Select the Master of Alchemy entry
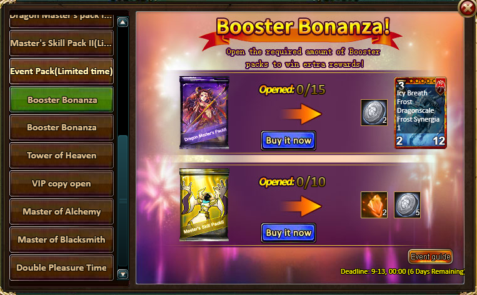This screenshot has height=295, width=477. pyautogui.click(x=62, y=211)
